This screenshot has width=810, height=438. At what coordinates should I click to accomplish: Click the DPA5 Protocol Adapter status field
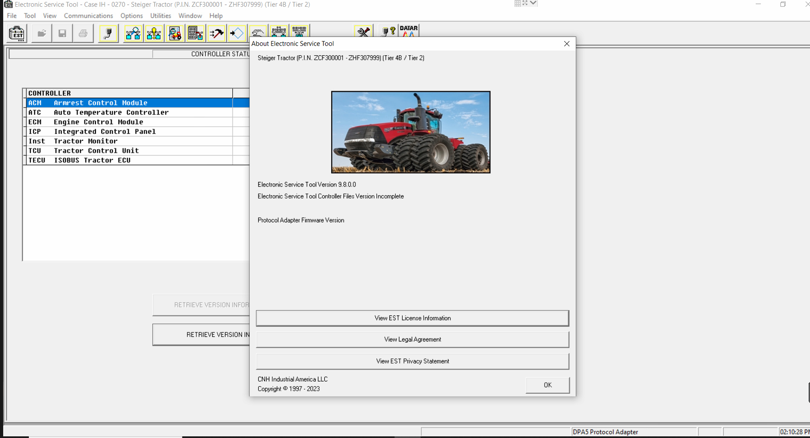tap(633, 432)
